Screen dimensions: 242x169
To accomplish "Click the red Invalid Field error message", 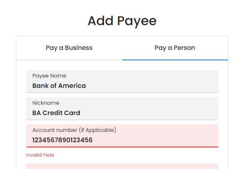I will point(40,155).
